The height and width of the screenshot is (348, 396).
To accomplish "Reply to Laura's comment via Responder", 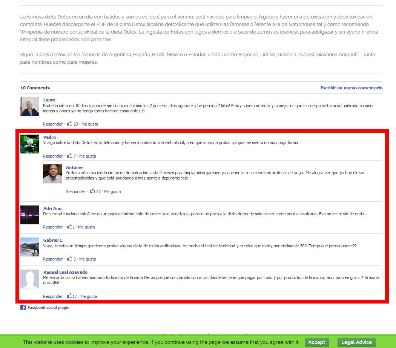I will pyautogui.click(x=53, y=124).
